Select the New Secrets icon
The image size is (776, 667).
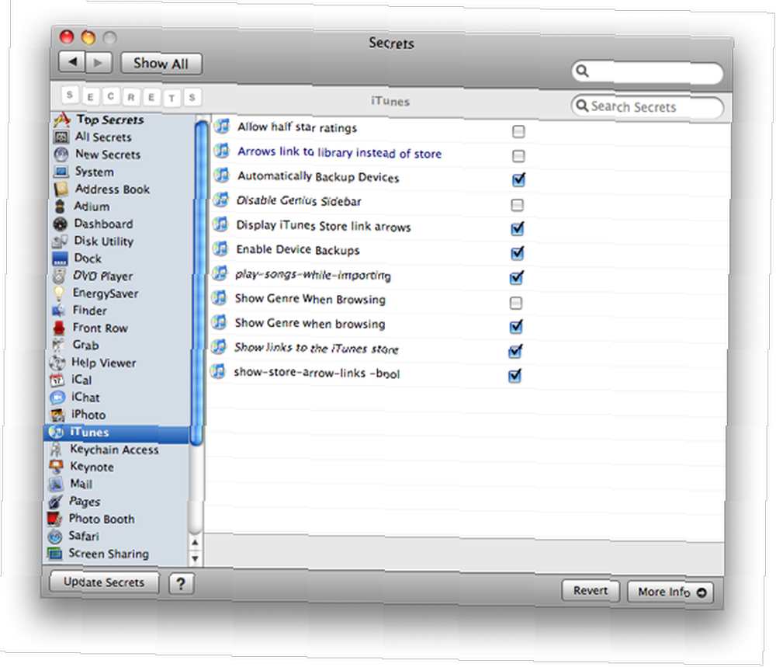61,155
